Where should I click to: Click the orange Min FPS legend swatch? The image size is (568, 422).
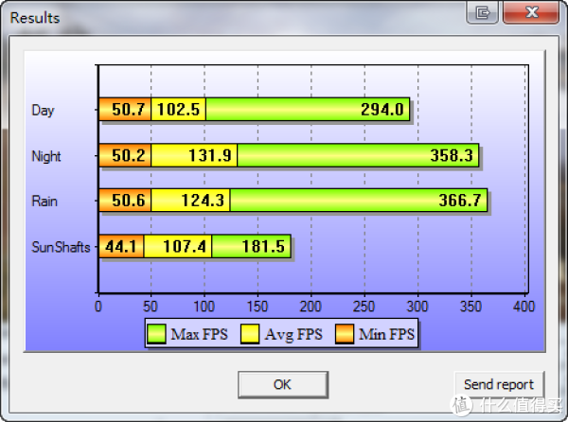345,333
